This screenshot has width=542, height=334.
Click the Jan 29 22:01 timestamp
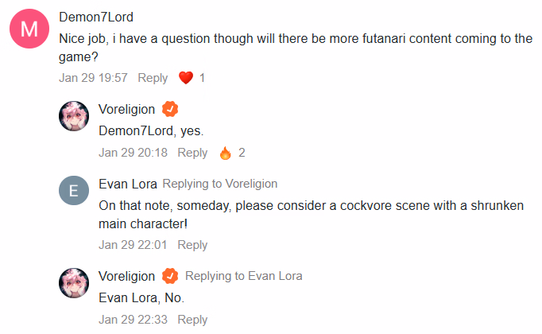coord(133,245)
